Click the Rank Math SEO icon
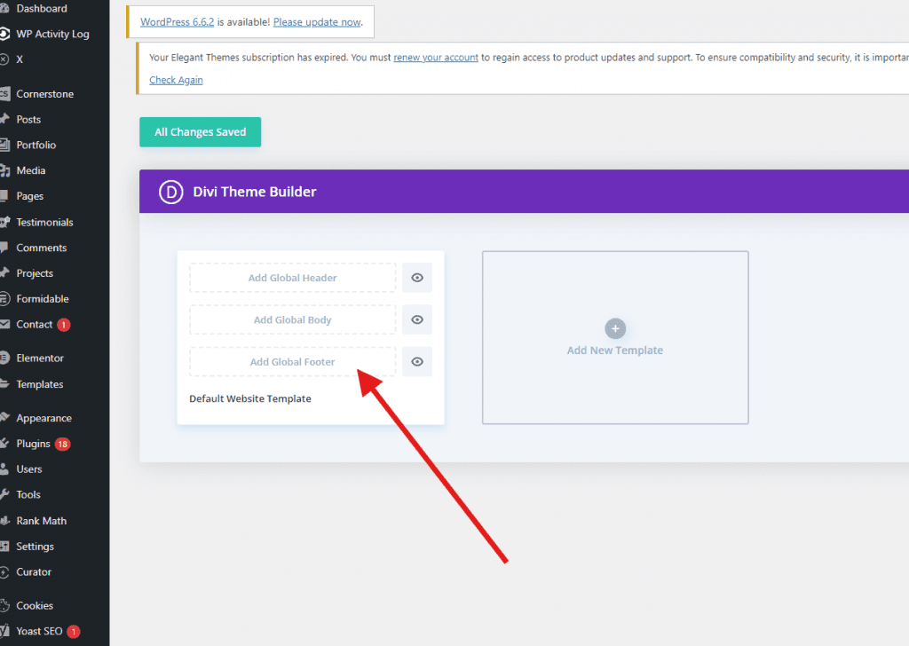The width and height of the screenshot is (909, 646). [7, 521]
